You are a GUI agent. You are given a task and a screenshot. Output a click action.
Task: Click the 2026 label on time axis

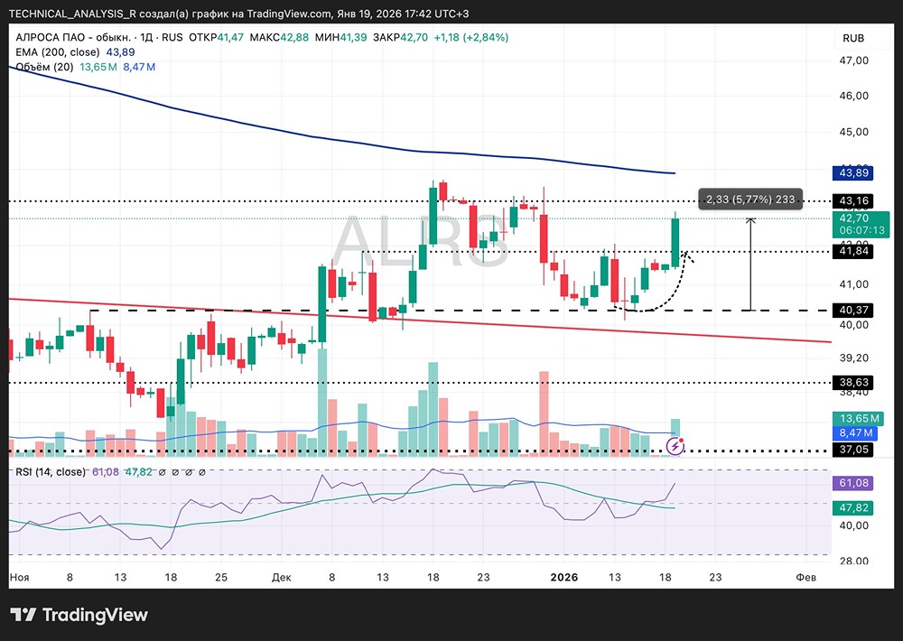pyautogui.click(x=563, y=577)
